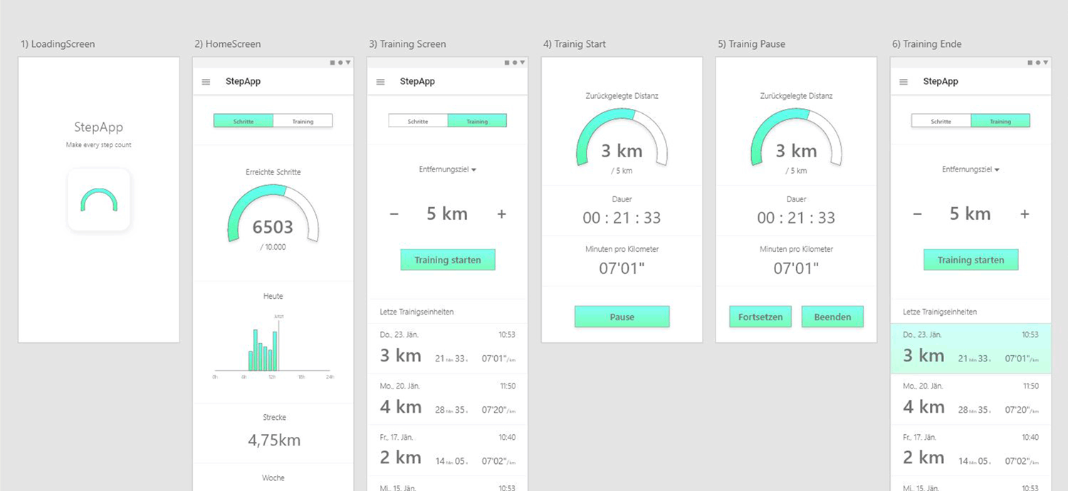Open hamburger menu on the Training Screen mockup

pyautogui.click(x=380, y=82)
